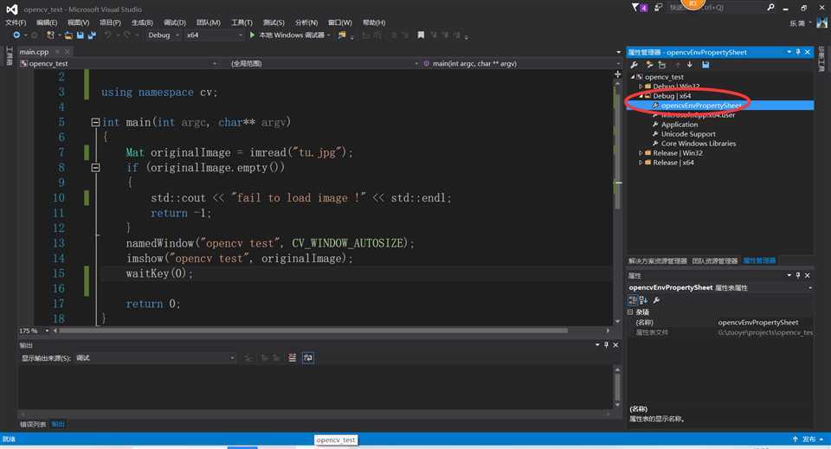The image size is (831, 449).
Task: Click the Save icon in Property Manager toolbar
Action: coord(705,65)
